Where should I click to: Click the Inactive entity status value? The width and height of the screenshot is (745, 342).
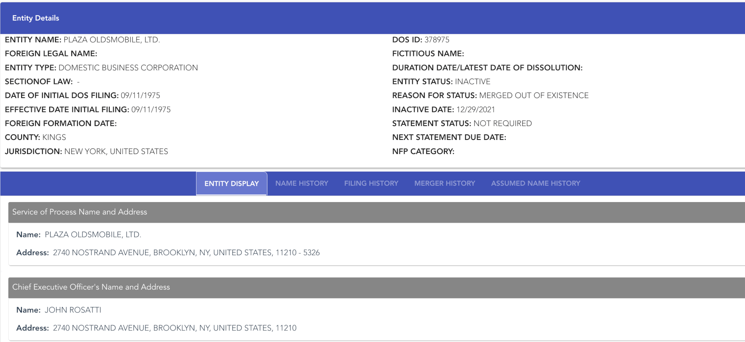pyautogui.click(x=473, y=81)
